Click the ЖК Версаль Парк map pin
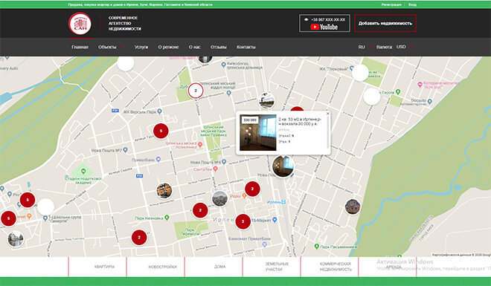The height and width of the screenshot is (286, 491). pyautogui.click(x=159, y=111)
